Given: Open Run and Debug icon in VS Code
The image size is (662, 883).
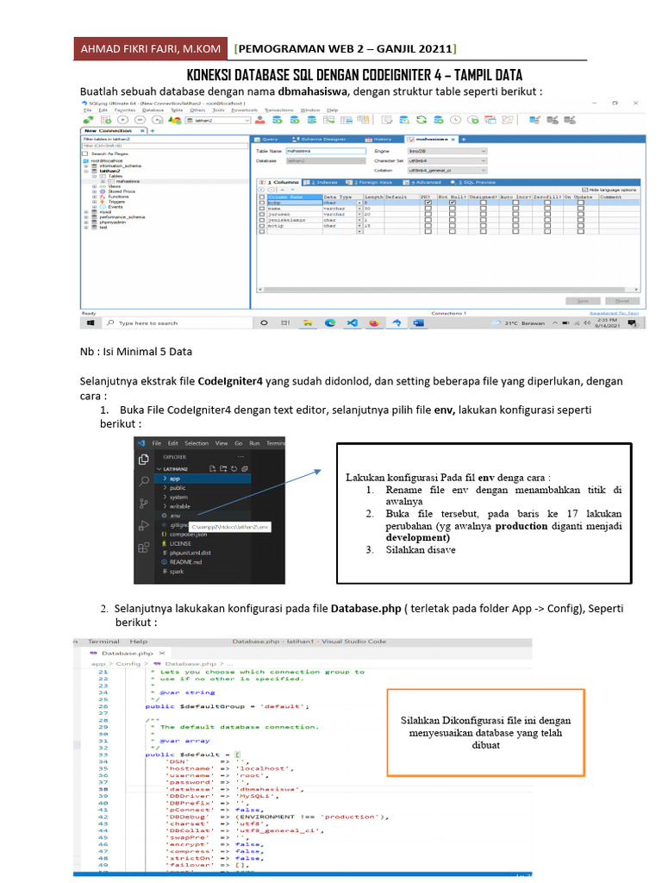Looking at the screenshot, I should coord(144,525).
